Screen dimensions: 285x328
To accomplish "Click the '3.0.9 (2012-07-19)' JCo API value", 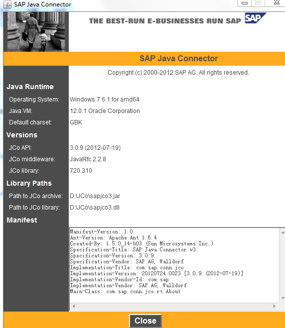I will pos(95,148).
